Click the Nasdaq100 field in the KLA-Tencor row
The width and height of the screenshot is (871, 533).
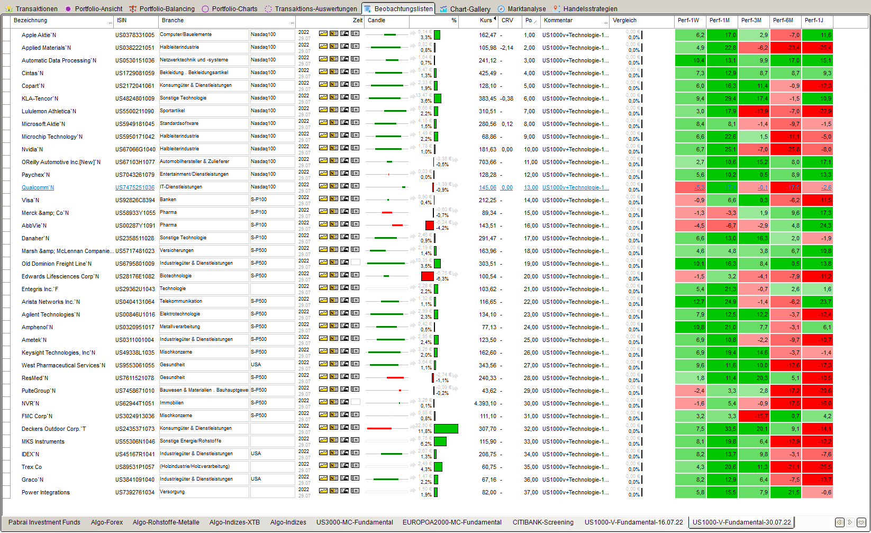click(272, 98)
